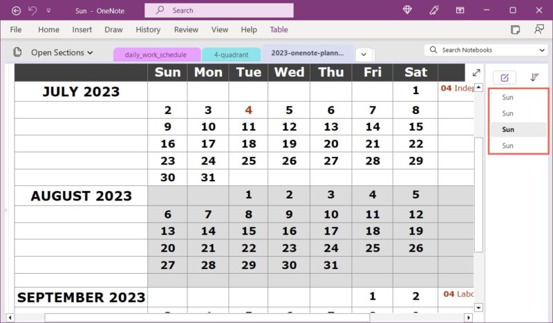The height and width of the screenshot is (323, 553).
Task: Click July date 30
Action: [x=167, y=178]
